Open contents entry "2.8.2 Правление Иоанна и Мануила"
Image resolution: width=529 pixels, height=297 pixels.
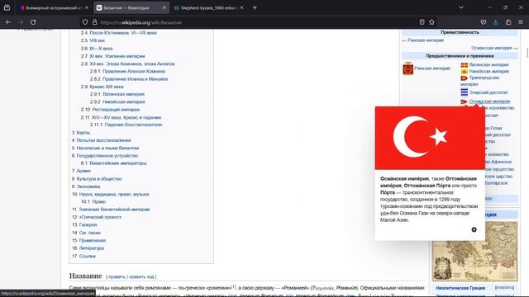coord(129,79)
